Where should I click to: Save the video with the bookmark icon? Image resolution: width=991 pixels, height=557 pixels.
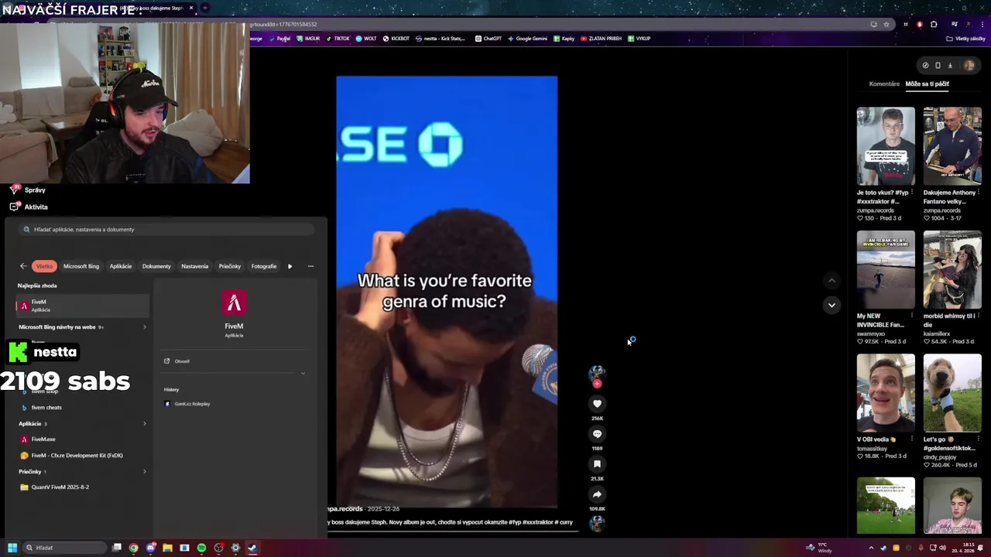(597, 464)
